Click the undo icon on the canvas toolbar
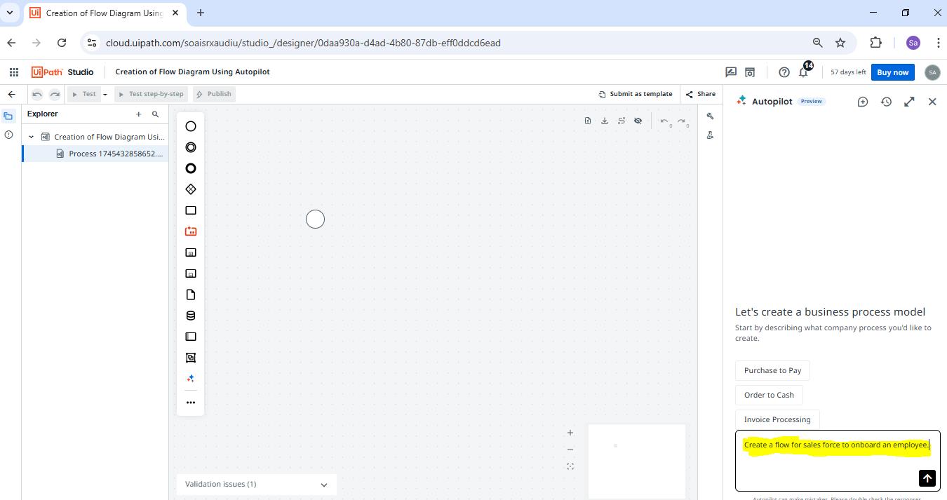 (x=664, y=121)
